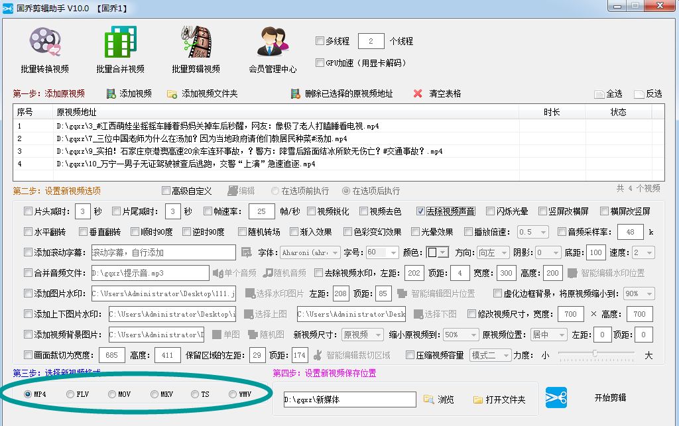Open the playback speed (播放倍速) dropdown
This screenshot has height=426, width=679.
coord(533,231)
